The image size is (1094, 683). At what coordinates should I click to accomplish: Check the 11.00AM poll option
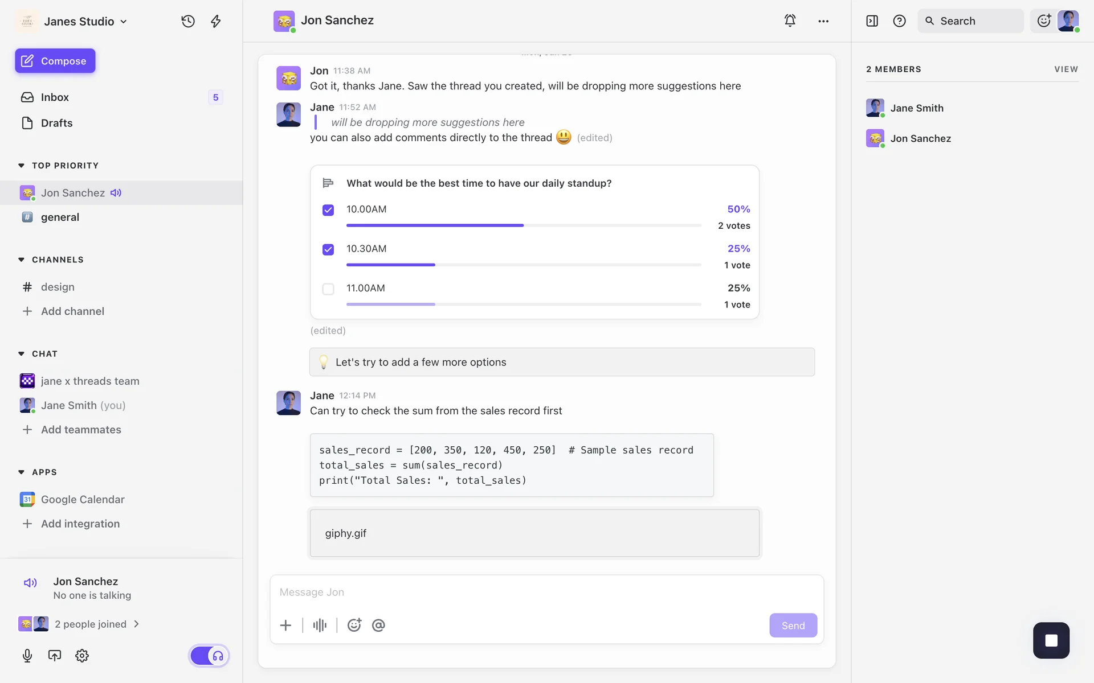[x=328, y=289]
